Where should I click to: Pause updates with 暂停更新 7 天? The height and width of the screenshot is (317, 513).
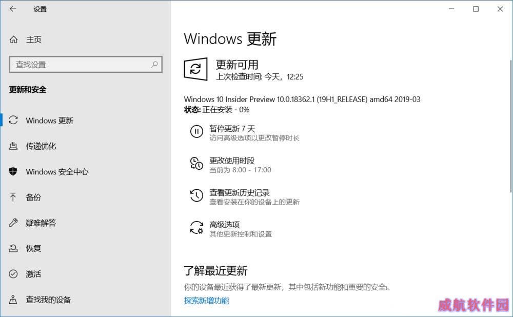(232, 129)
